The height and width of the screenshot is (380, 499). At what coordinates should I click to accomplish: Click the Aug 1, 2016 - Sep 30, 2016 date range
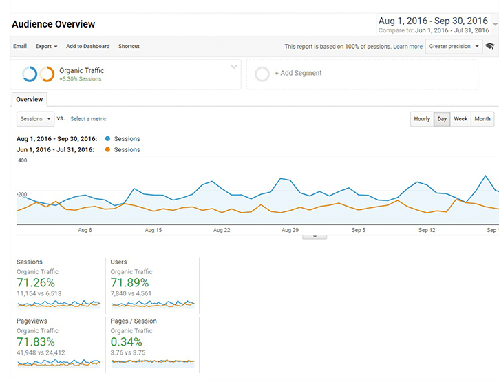433,21
